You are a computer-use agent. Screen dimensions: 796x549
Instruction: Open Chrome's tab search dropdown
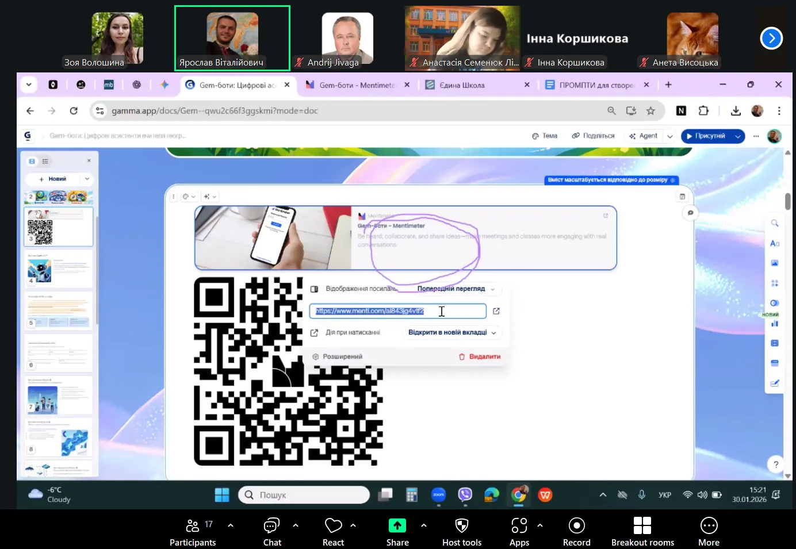[x=28, y=85]
